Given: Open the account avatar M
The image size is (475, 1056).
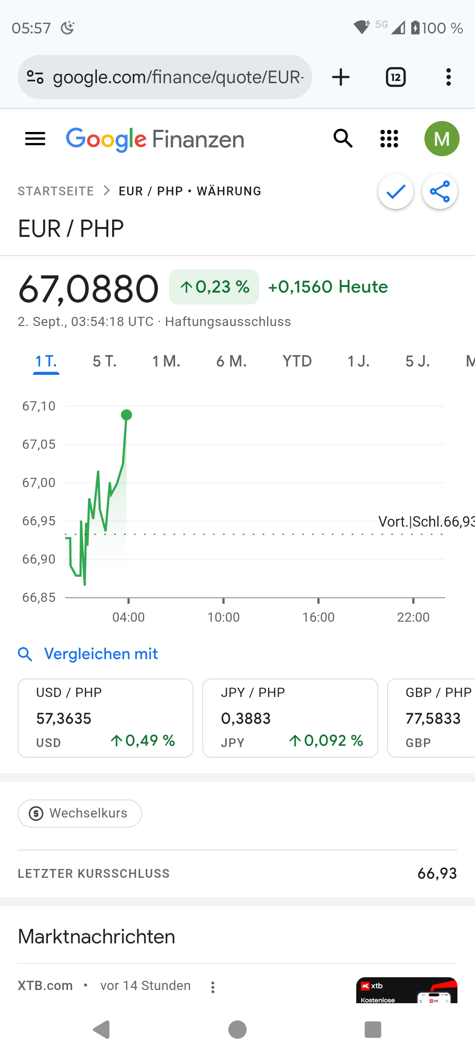Looking at the screenshot, I should [442, 139].
